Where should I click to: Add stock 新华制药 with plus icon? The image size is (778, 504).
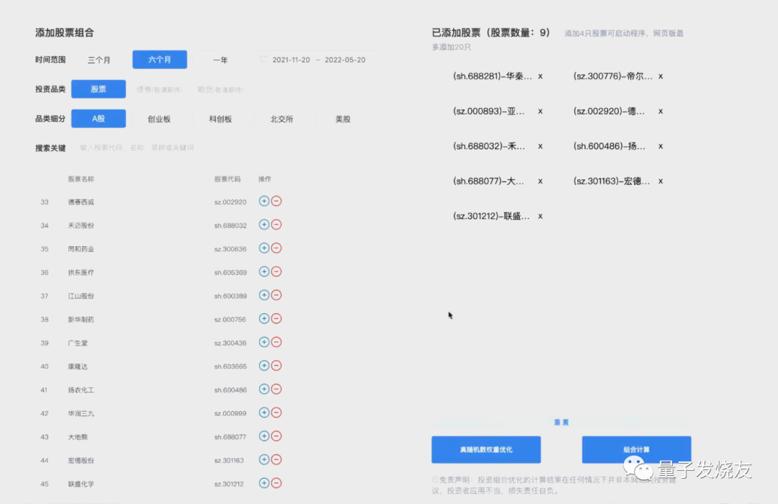pyautogui.click(x=264, y=318)
